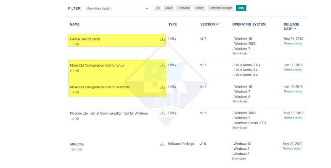Image resolution: width=331 pixels, height=168 pixels.
Task: Click the FILTER label
Action: click(74, 8)
